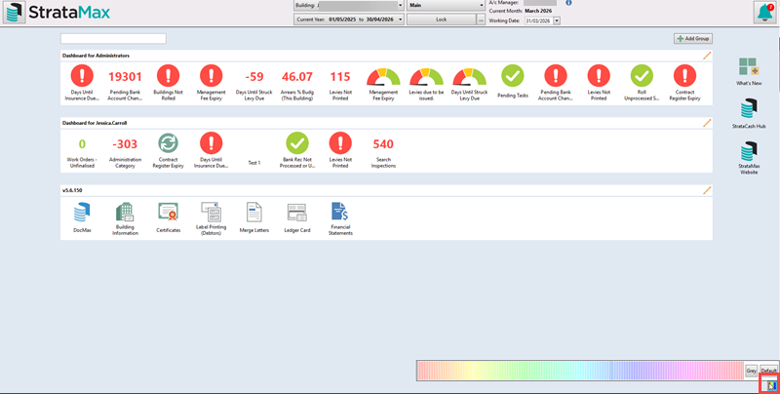This screenshot has width=780, height=394.
Task: Click the colour theme icon at bottom right
Action: [770, 386]
